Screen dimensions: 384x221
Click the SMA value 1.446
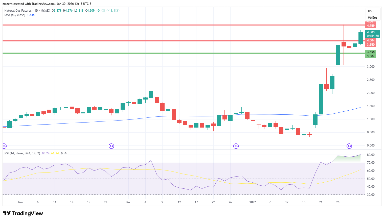31,15
